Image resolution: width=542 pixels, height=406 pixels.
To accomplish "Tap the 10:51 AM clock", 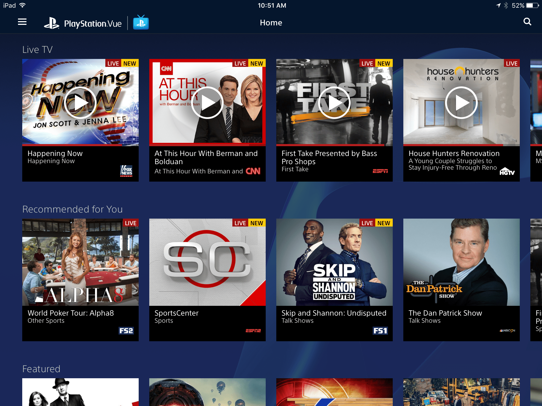I will 272,6.
